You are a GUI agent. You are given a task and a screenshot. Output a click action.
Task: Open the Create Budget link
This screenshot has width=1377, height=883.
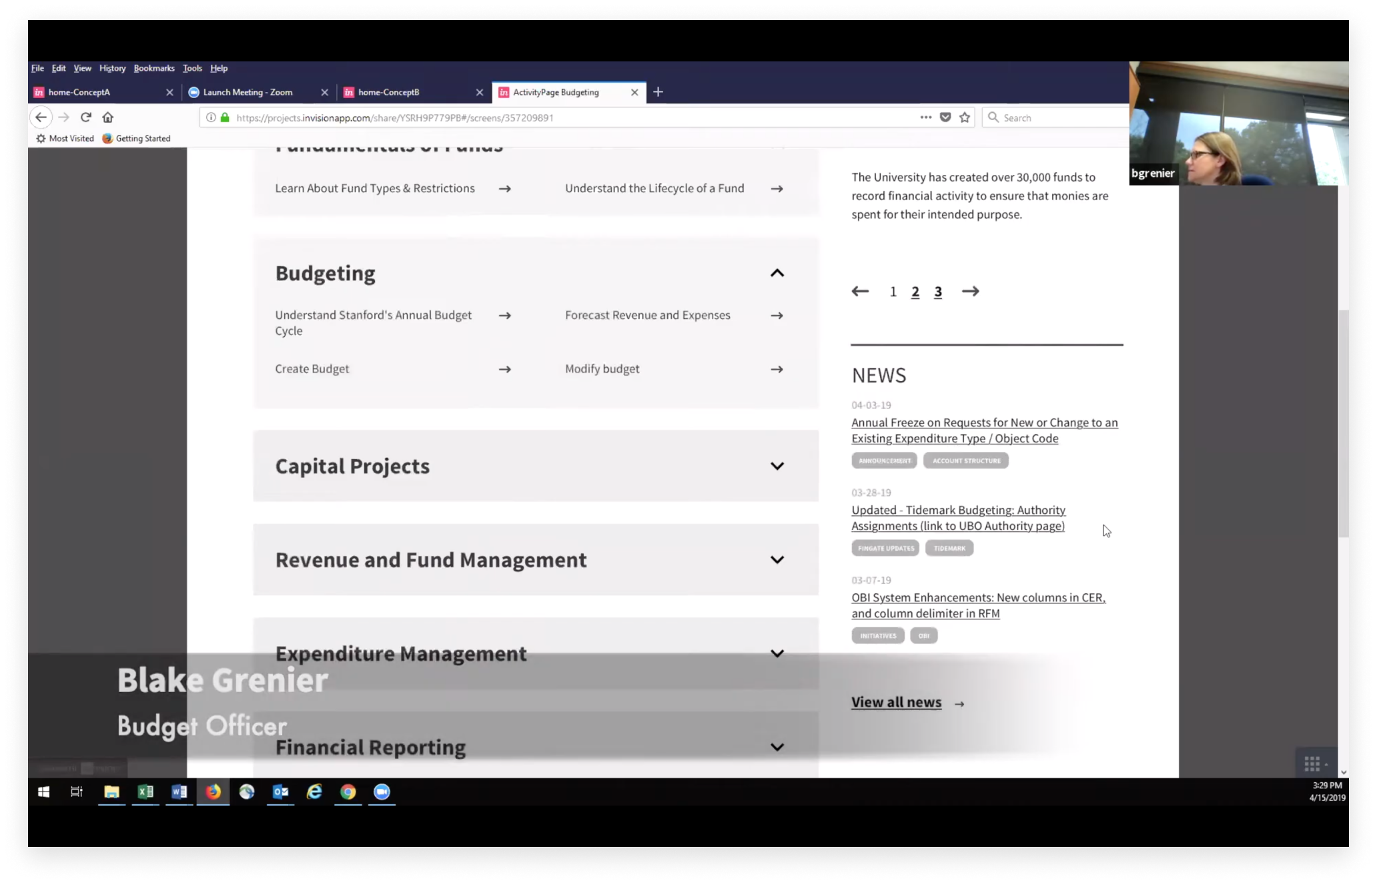[x=312, y=369]
